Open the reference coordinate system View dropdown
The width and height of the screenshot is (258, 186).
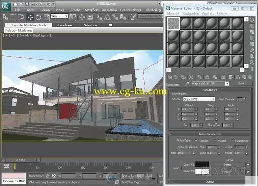[x=59, y=16]
